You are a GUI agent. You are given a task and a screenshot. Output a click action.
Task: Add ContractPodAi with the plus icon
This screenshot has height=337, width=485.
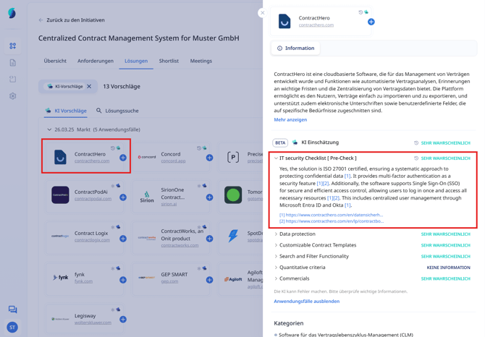tap(123, 197)
